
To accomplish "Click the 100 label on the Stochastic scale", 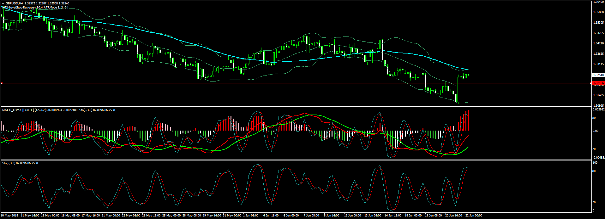I will [x=595, y=163].
